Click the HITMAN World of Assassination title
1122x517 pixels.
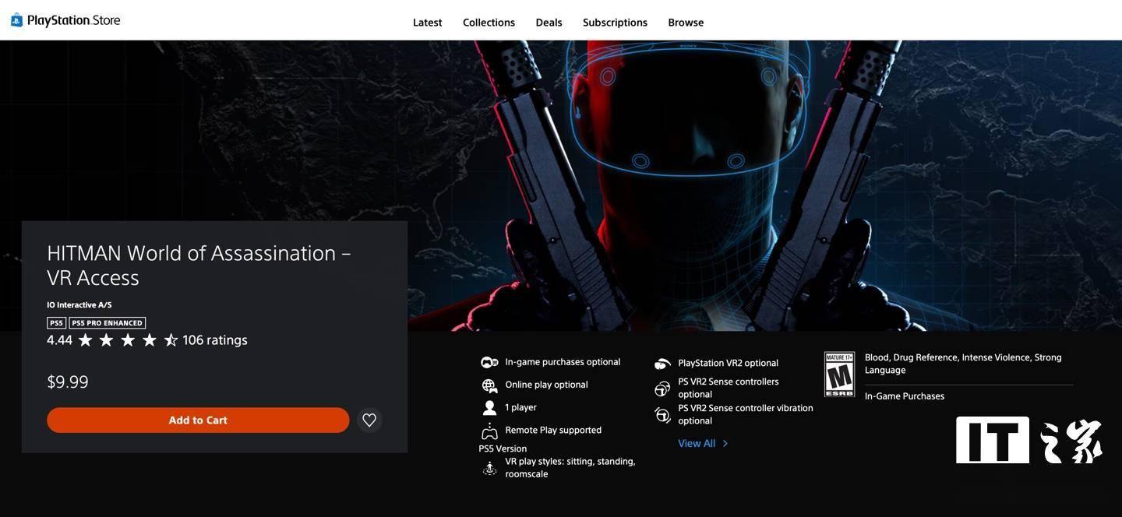pos(199,266)
